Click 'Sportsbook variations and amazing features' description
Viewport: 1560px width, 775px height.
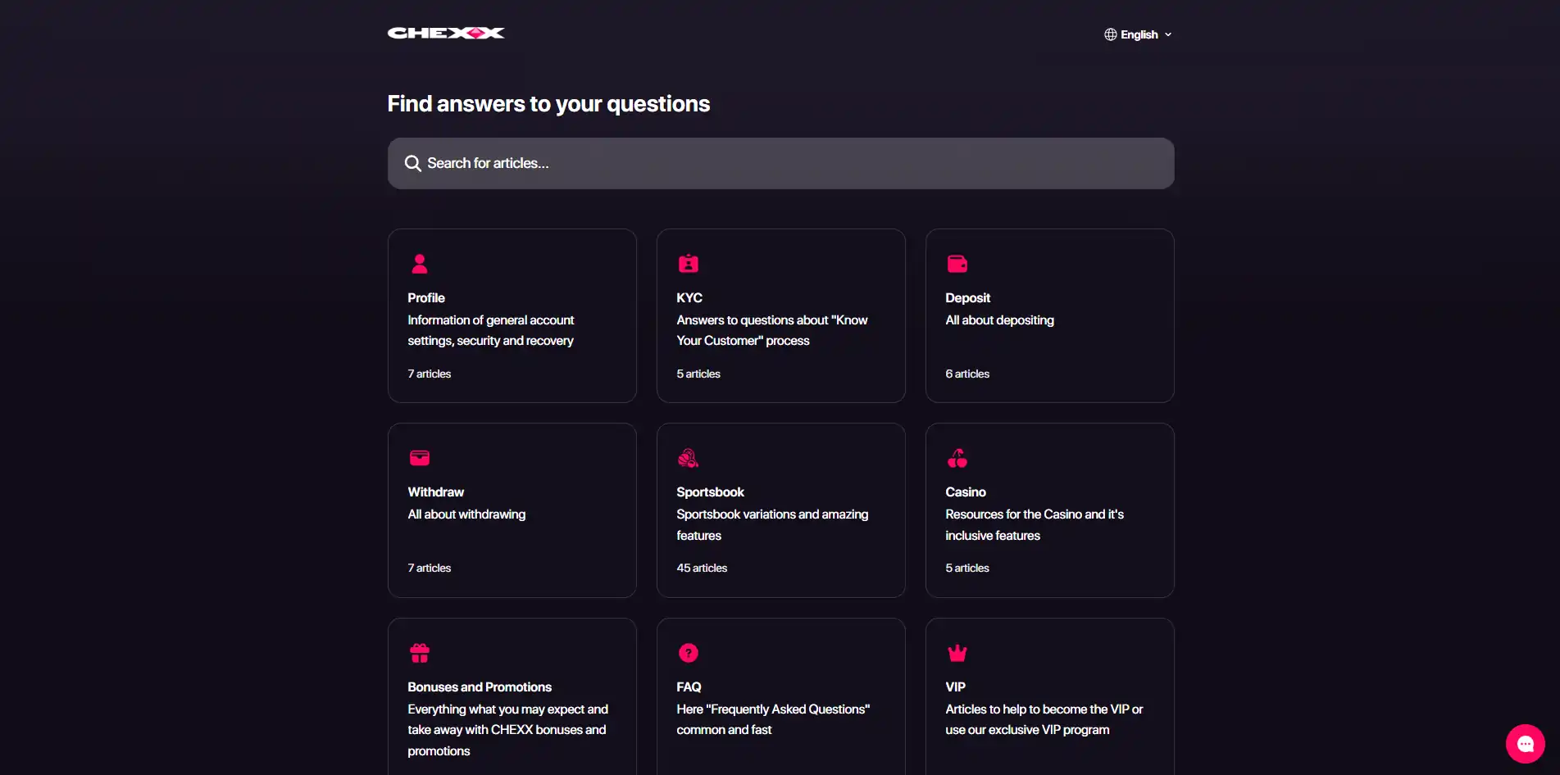click(x=772, y=525)
